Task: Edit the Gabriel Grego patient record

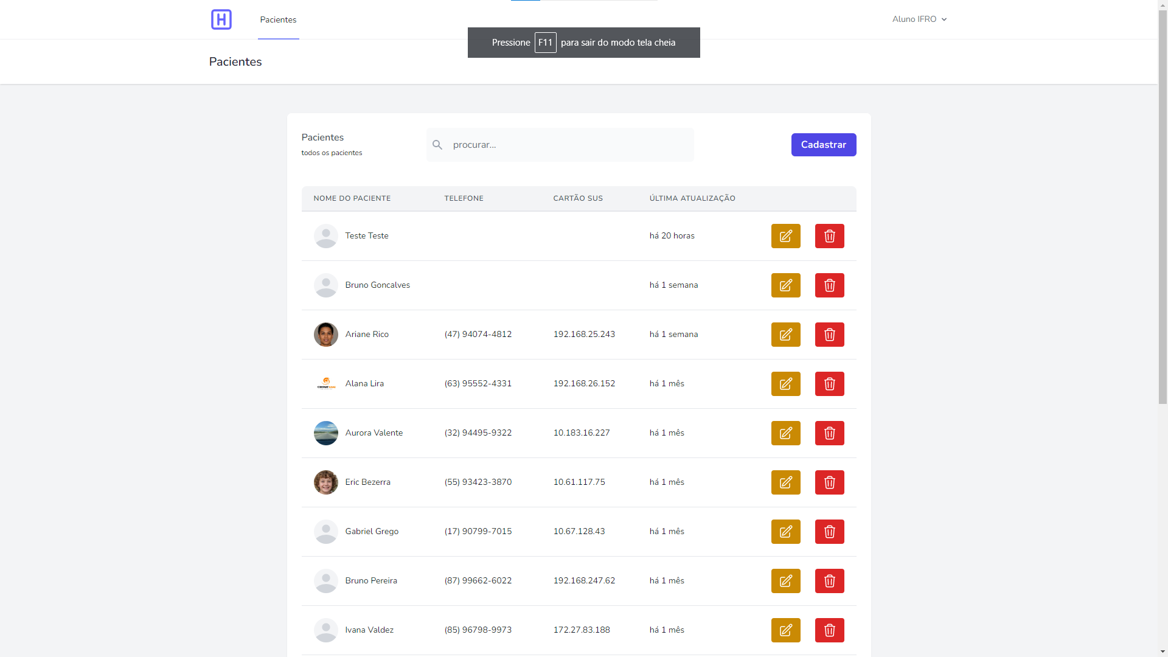Action: pos(785,532)
